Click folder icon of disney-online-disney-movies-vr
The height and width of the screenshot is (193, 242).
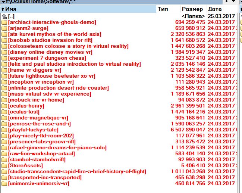click(4, 52)
